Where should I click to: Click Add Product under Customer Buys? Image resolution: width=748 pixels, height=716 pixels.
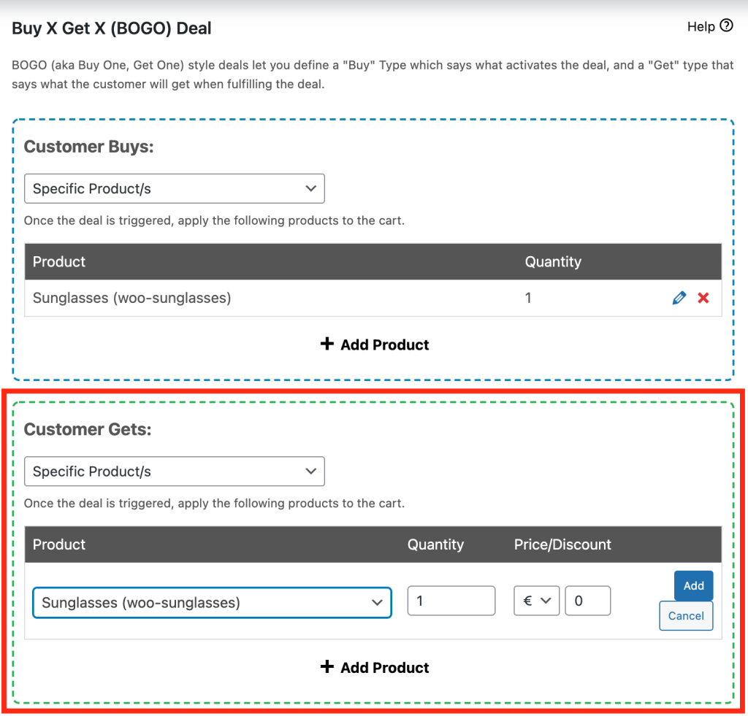(375, 344)
